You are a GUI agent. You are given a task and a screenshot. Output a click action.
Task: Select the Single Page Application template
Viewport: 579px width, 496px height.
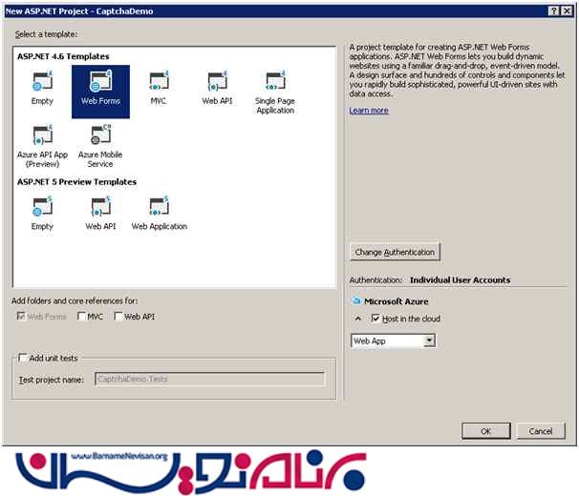tap(275, 91)
